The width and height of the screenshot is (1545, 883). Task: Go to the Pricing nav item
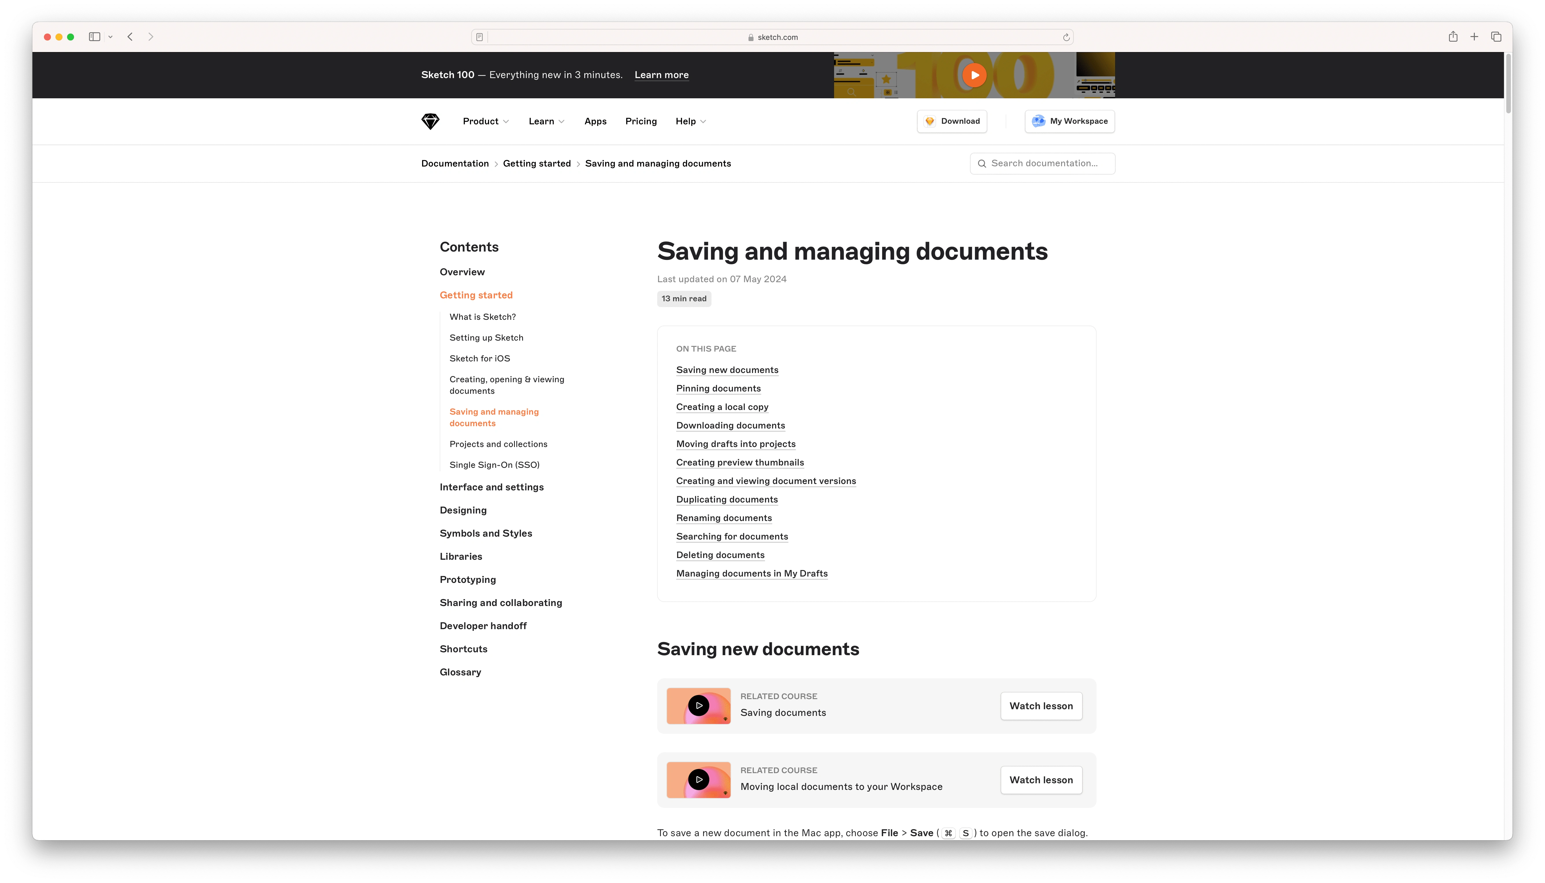(641, 121)
